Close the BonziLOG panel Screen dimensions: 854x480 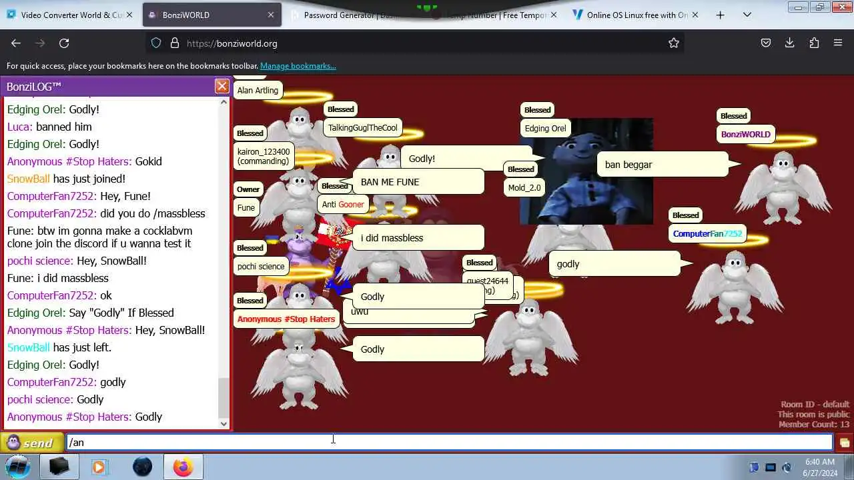click(x=222, y=86)
